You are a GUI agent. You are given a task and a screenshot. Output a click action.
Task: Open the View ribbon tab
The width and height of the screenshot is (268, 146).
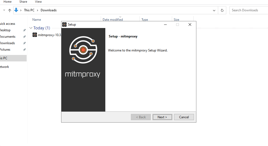[x=38, y=2]
